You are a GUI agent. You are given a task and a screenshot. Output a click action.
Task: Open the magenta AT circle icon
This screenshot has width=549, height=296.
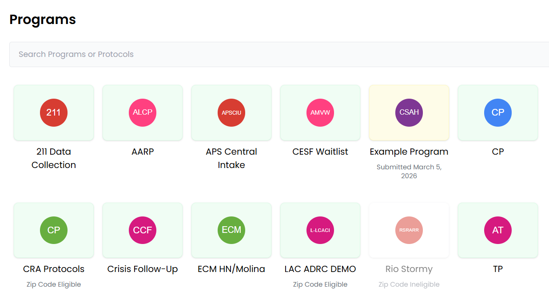498,230
